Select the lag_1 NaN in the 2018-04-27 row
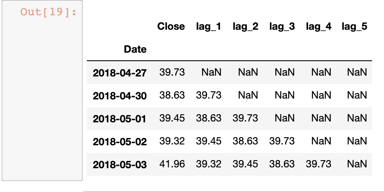 pyautogui.click(x=212, y=72)
